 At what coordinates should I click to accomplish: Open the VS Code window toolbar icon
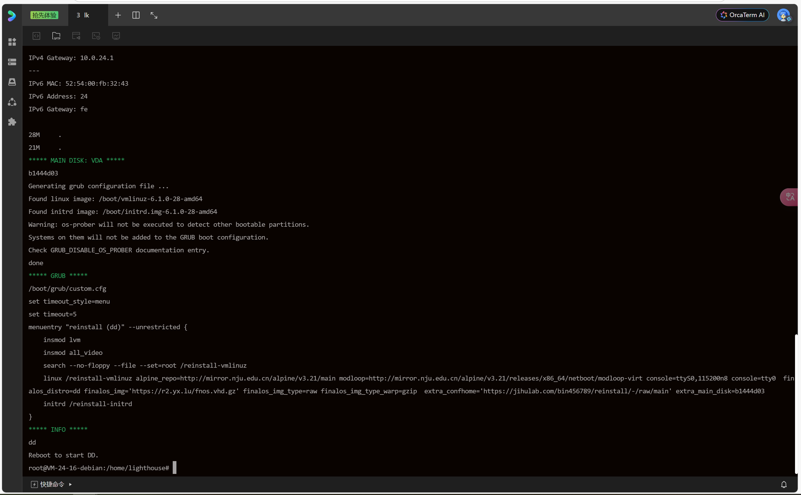click(76, 36)
